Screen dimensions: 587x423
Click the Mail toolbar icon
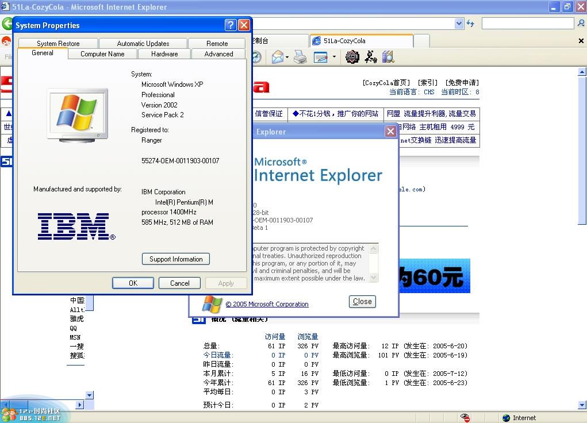click(x=277, y=57)
